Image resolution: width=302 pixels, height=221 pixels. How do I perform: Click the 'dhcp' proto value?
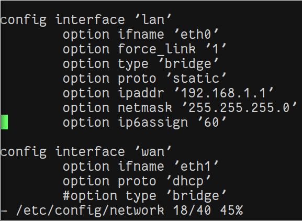[188, 181]
